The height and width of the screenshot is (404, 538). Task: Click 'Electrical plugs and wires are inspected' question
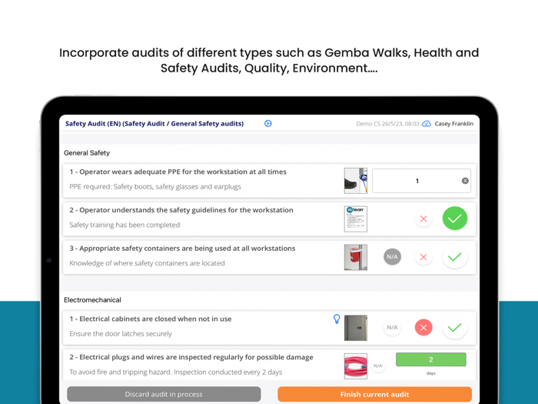click(x=191, y=357)
